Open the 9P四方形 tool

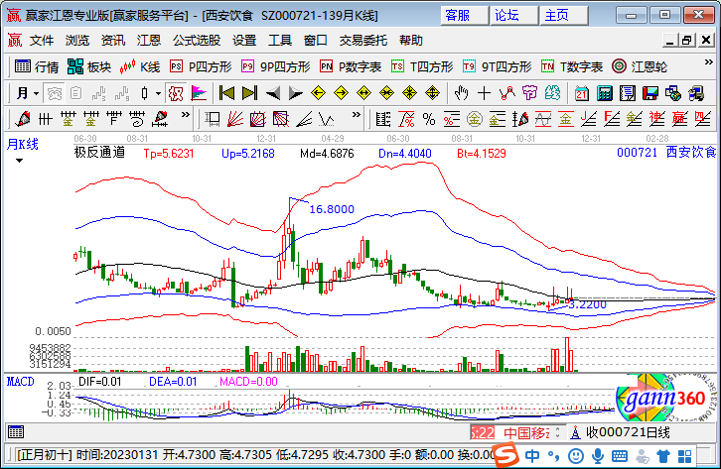coord(276,67)
